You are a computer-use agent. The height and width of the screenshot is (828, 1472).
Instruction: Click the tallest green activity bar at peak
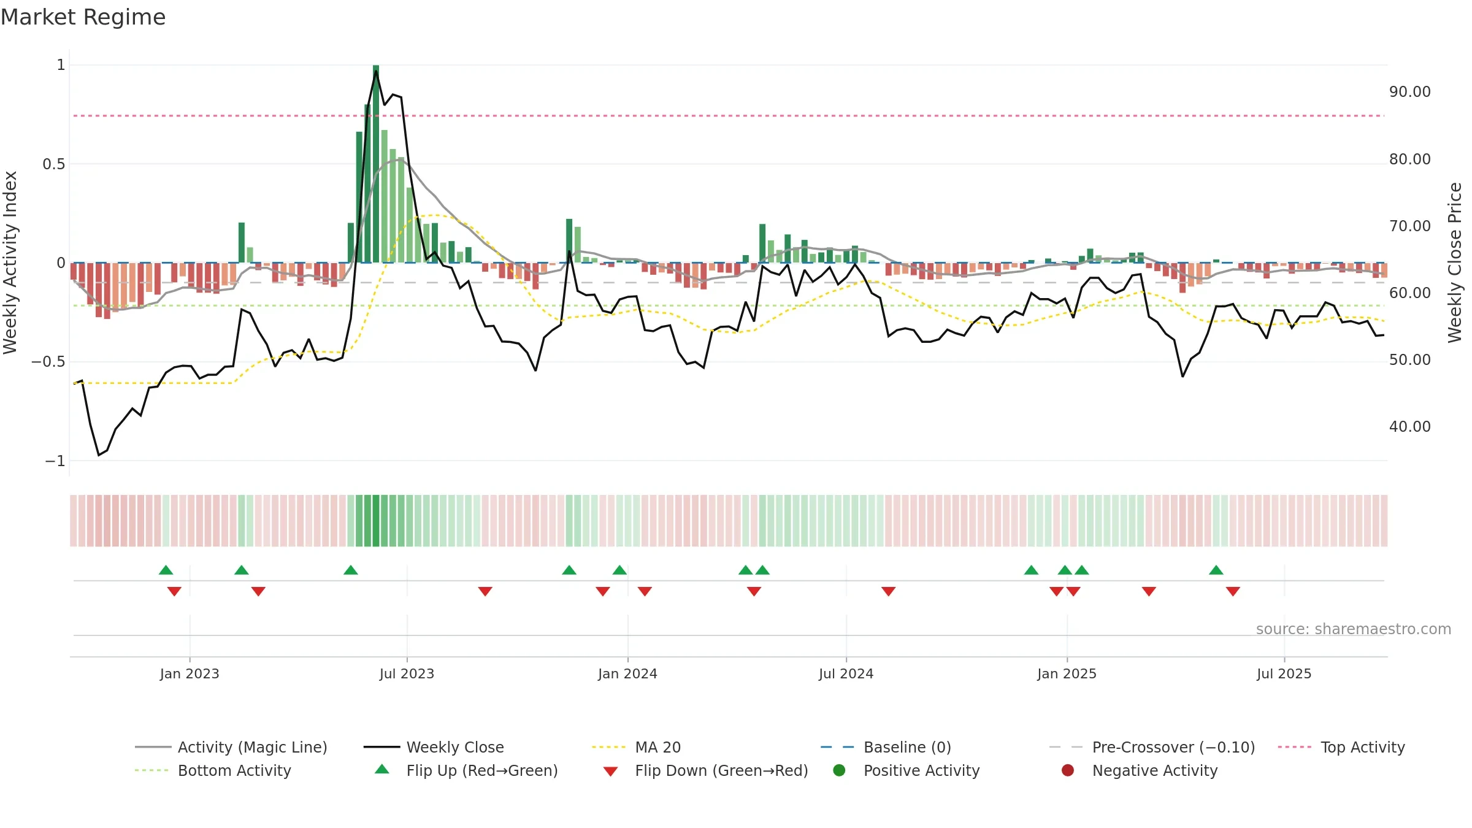click(x=376, y=164)
